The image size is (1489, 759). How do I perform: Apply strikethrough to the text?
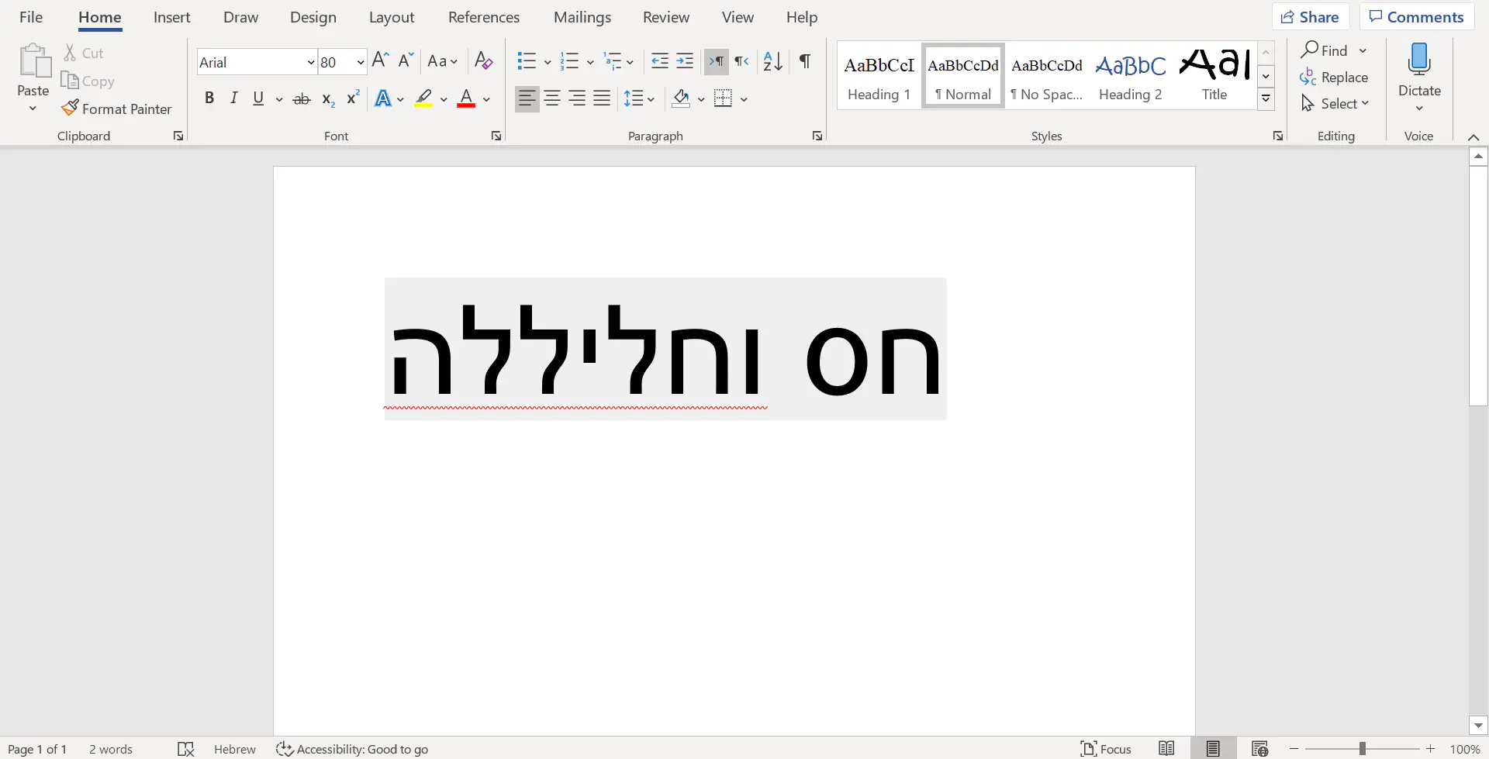pyautogui.click(x=302, y=98)
